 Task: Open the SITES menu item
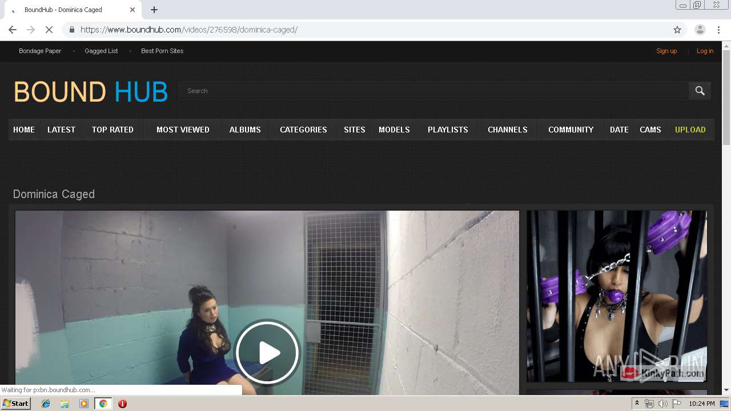click(354, 130)
